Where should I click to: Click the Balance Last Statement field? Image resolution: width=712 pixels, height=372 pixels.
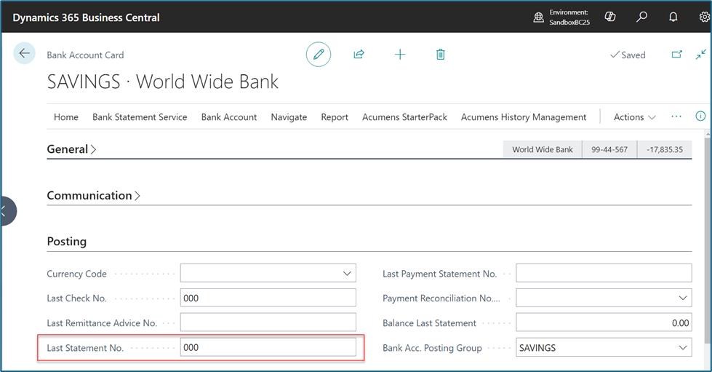(x=604, y=323)
